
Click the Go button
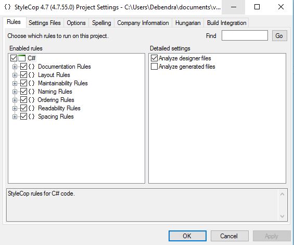pos(279,35)
